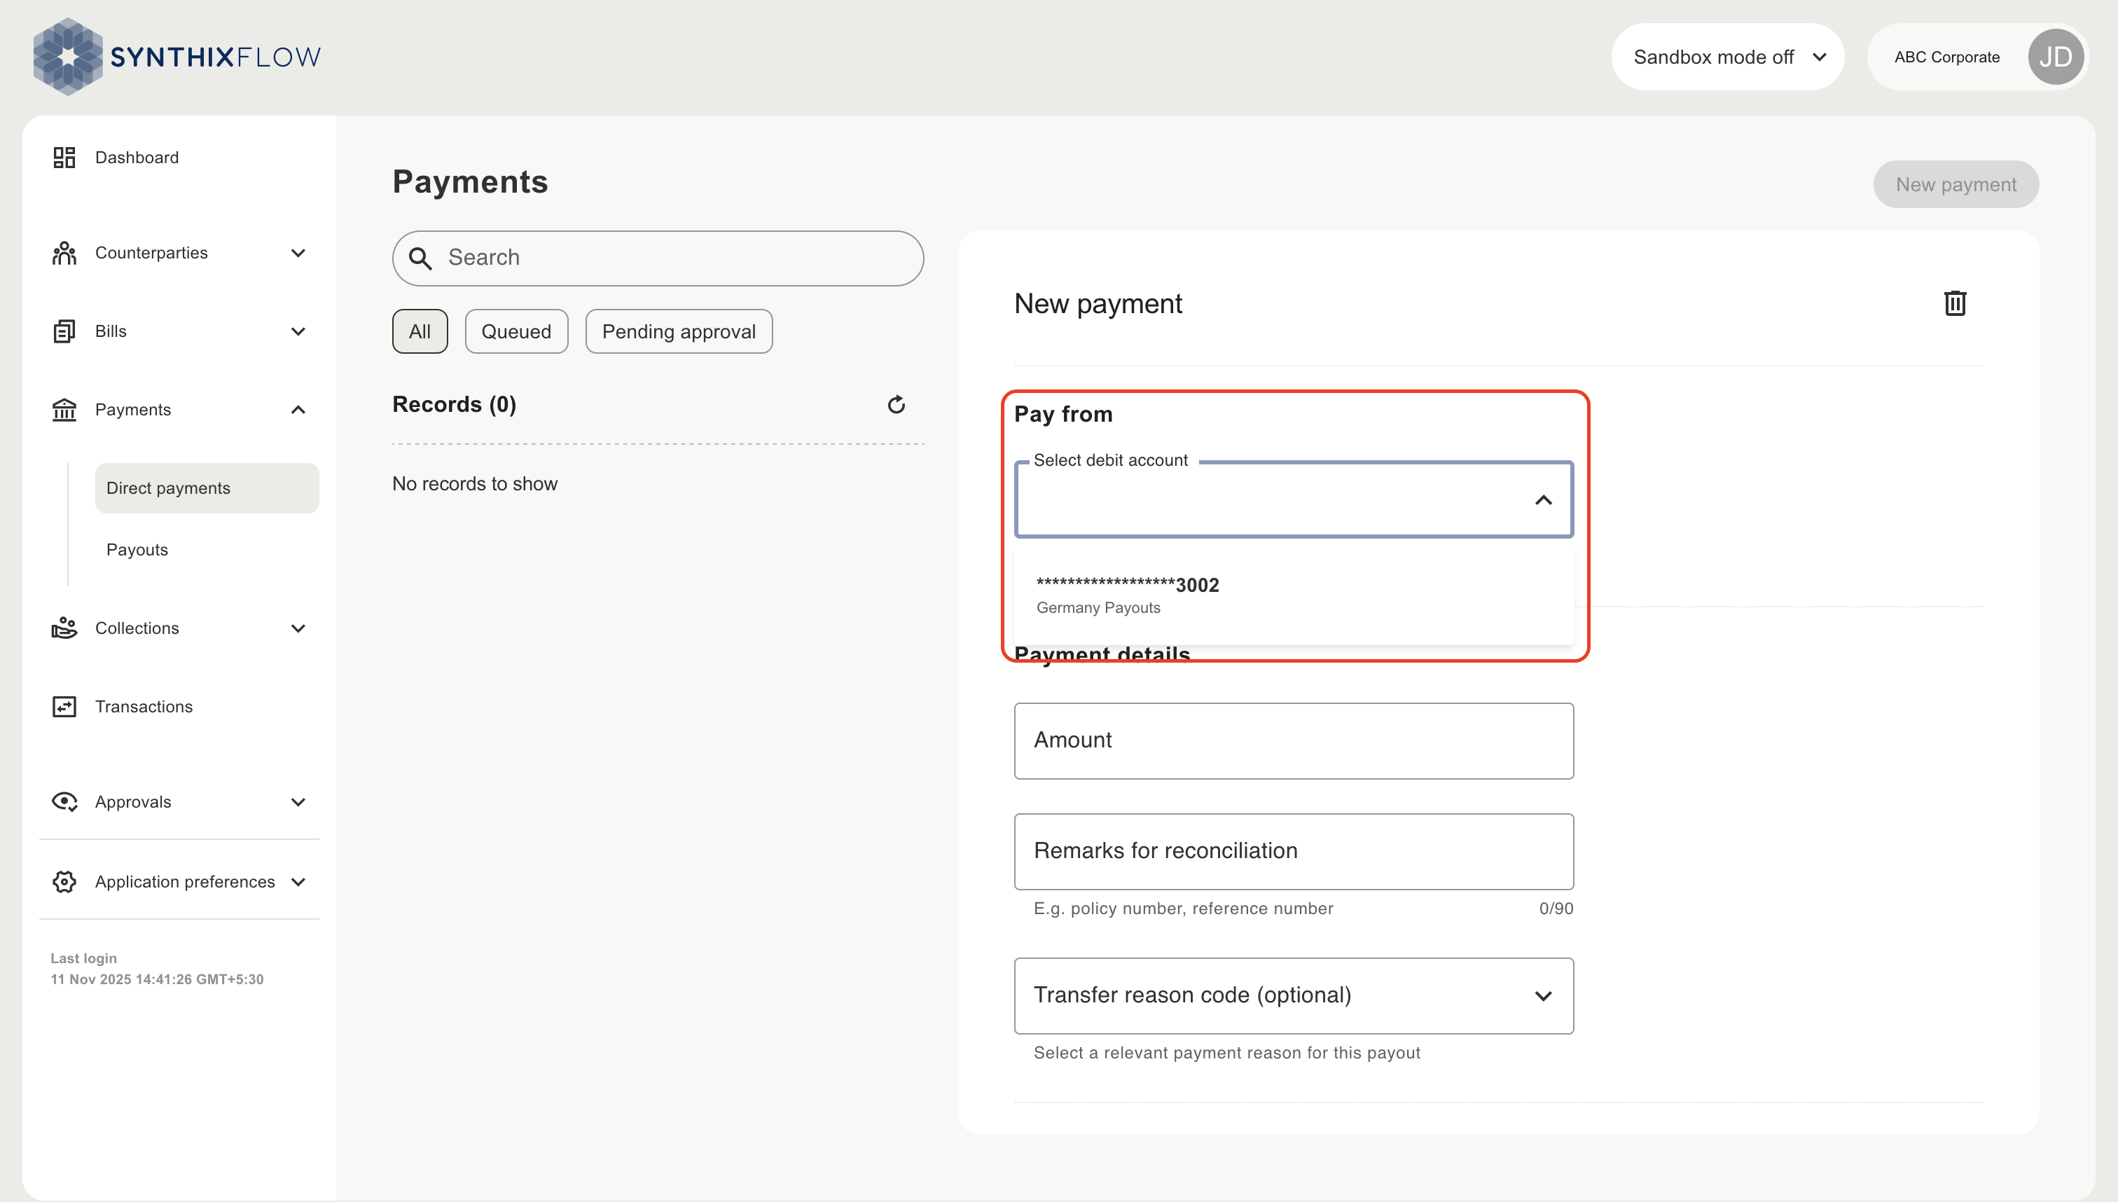The image size is (2118, 1202).
Task: Select the Queued filter tab
Action: point(516,331)
